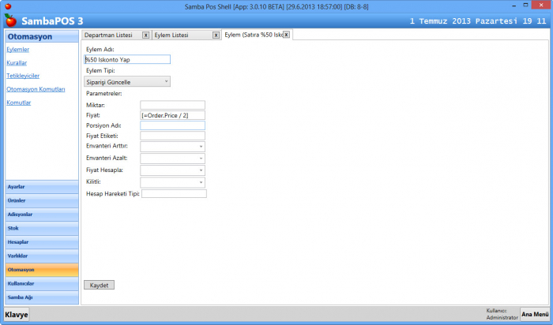553x325 pixels.
Task: Switch to the Departman Listesi tab
Action: [x=110, y=35]
